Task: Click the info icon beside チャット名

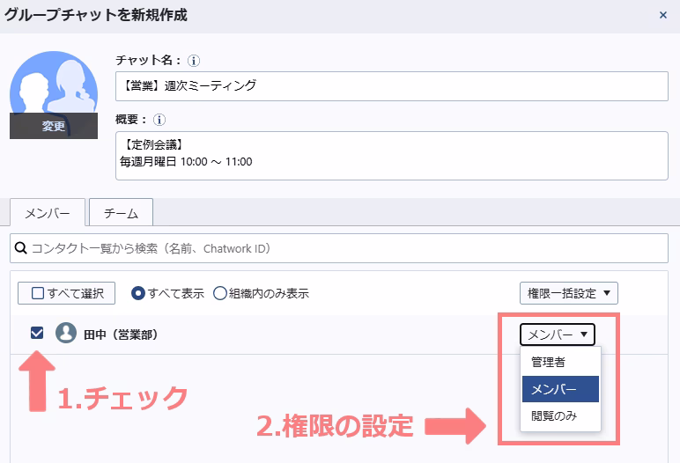Action: pos(194,61)
